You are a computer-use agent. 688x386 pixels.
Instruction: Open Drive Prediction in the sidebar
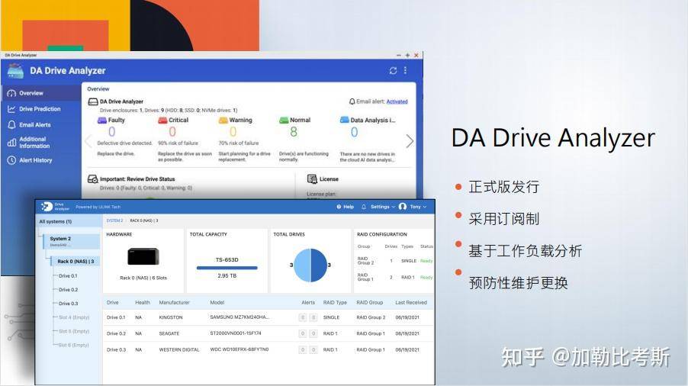tap(40, 109)
